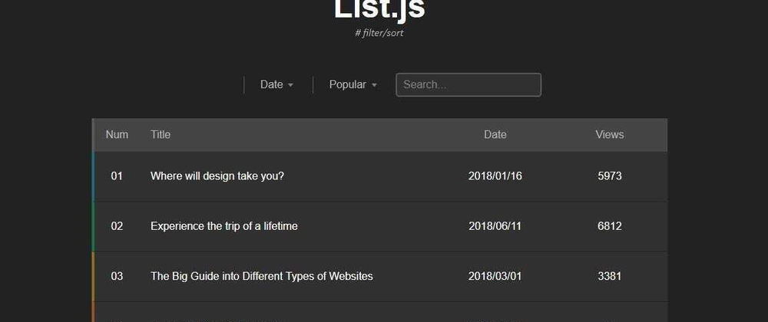
Task: Select row number 02
Action: (x=117, y=226)
